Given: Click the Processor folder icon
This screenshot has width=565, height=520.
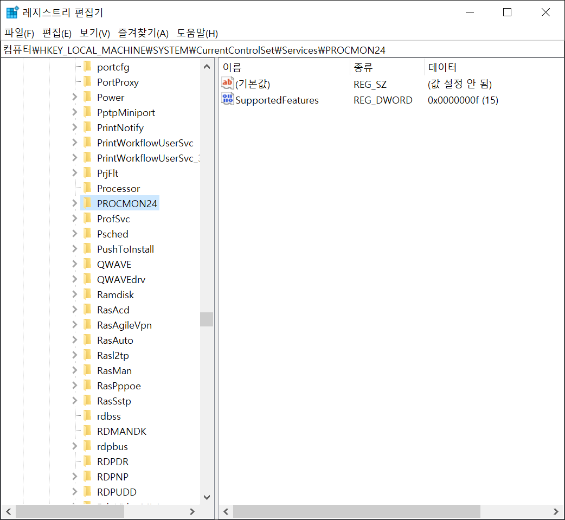Looking at the screenshot, I should (x=87, y=188).
